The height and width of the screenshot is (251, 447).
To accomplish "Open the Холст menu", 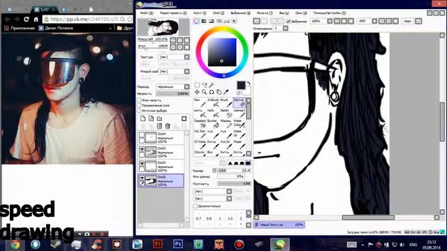I will (200, 13).
